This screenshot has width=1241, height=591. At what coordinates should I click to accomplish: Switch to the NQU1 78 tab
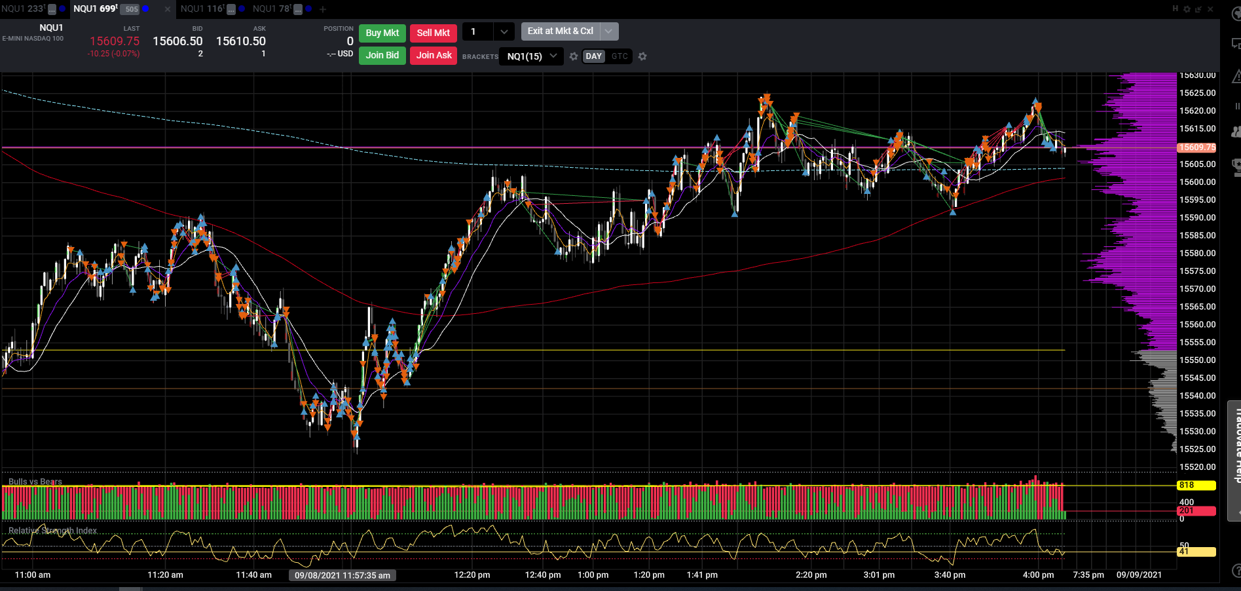pyautogui.click(x=272, y=9)
